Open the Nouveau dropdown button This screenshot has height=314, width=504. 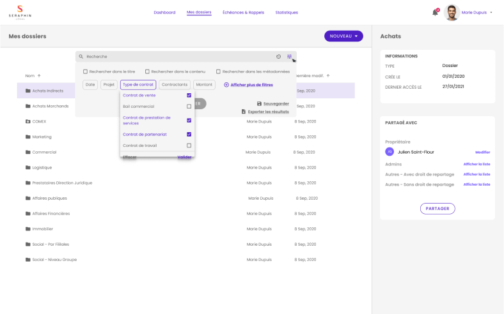pyautogui.click(x=343, y=36)
